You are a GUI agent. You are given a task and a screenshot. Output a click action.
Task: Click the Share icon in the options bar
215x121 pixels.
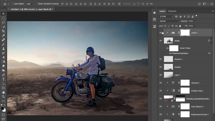click(x=212, y=4)
